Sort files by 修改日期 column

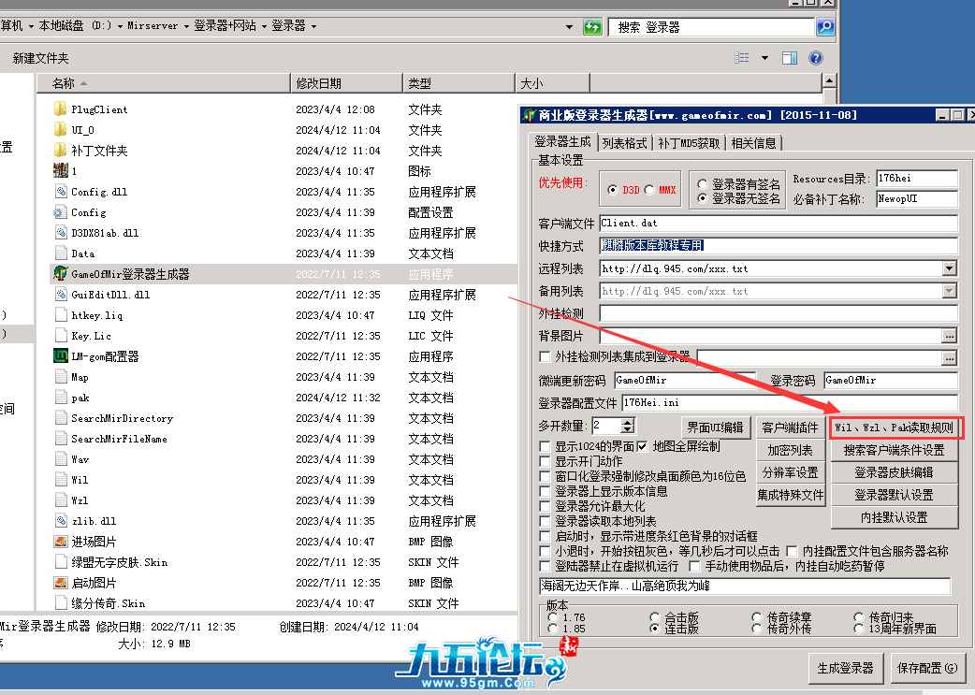point(346,83)
